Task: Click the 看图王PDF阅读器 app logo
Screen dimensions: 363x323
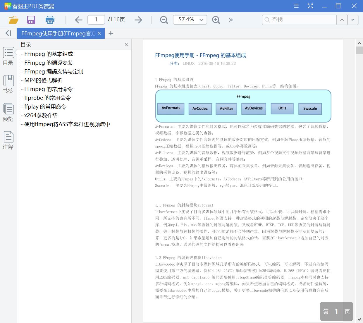Action: 8,6
